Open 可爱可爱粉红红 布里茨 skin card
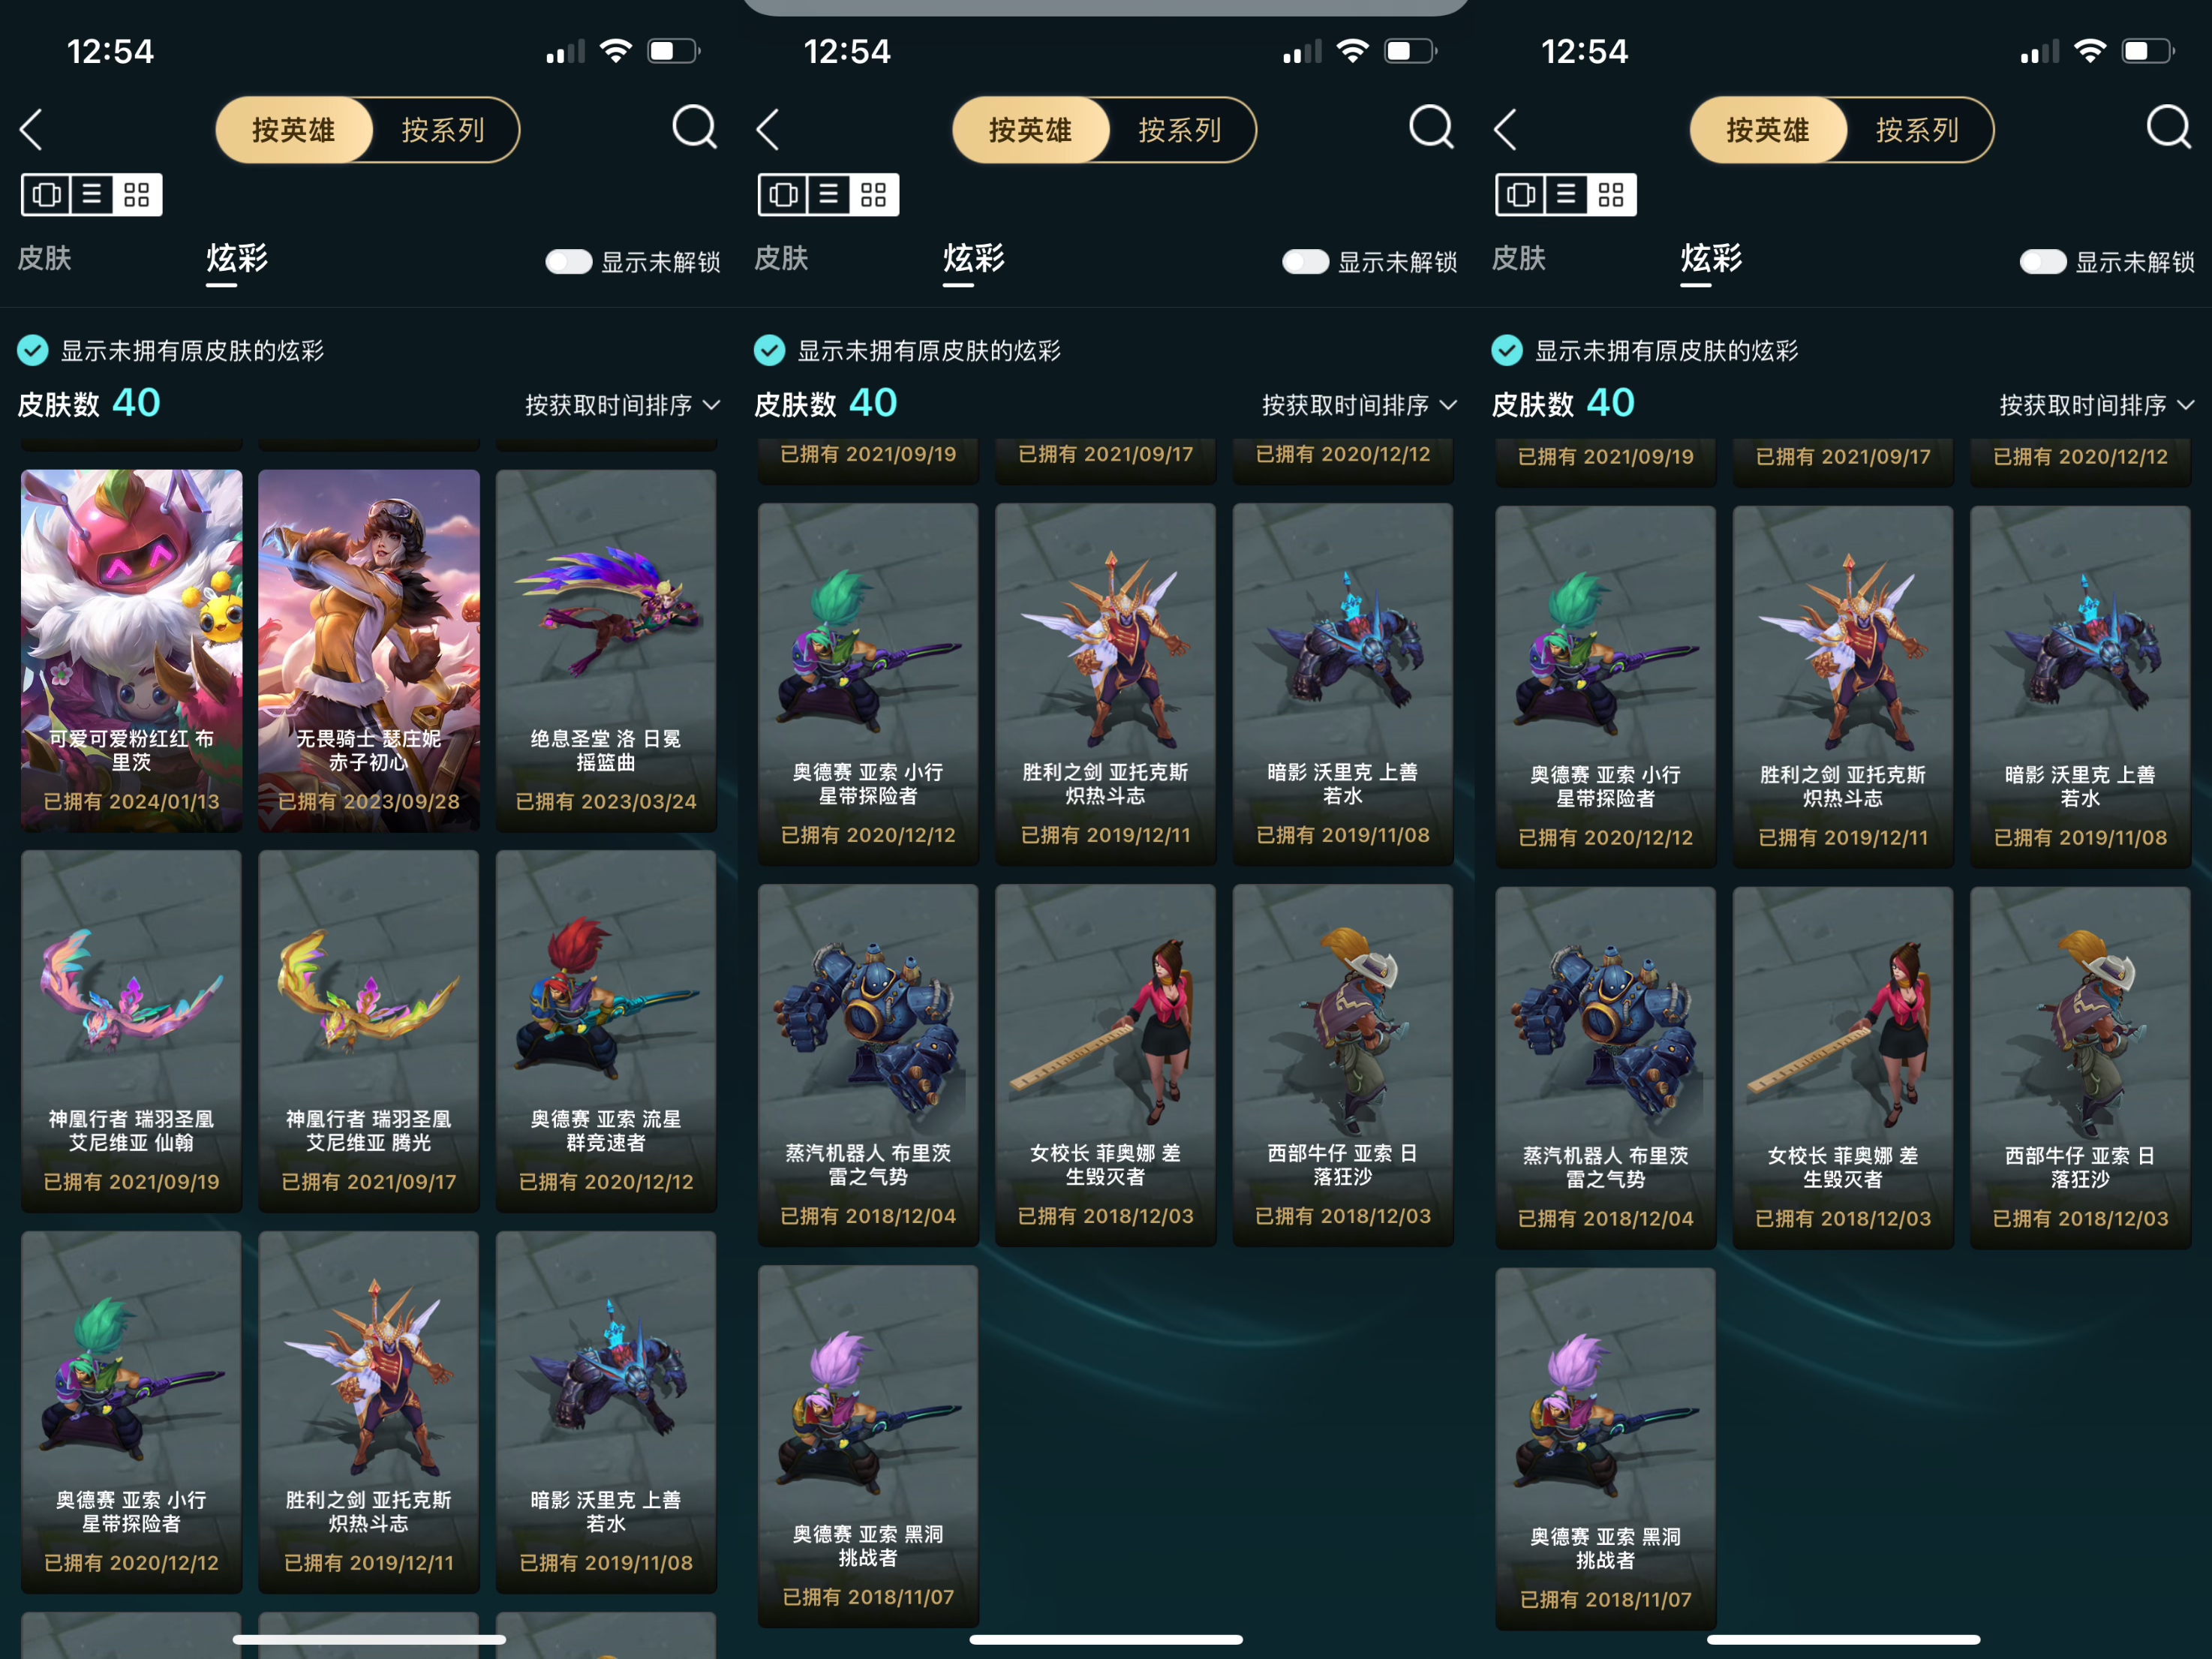Viewport: 2212px width, 1659px height. pyautogui.click(x=131, y=650)
